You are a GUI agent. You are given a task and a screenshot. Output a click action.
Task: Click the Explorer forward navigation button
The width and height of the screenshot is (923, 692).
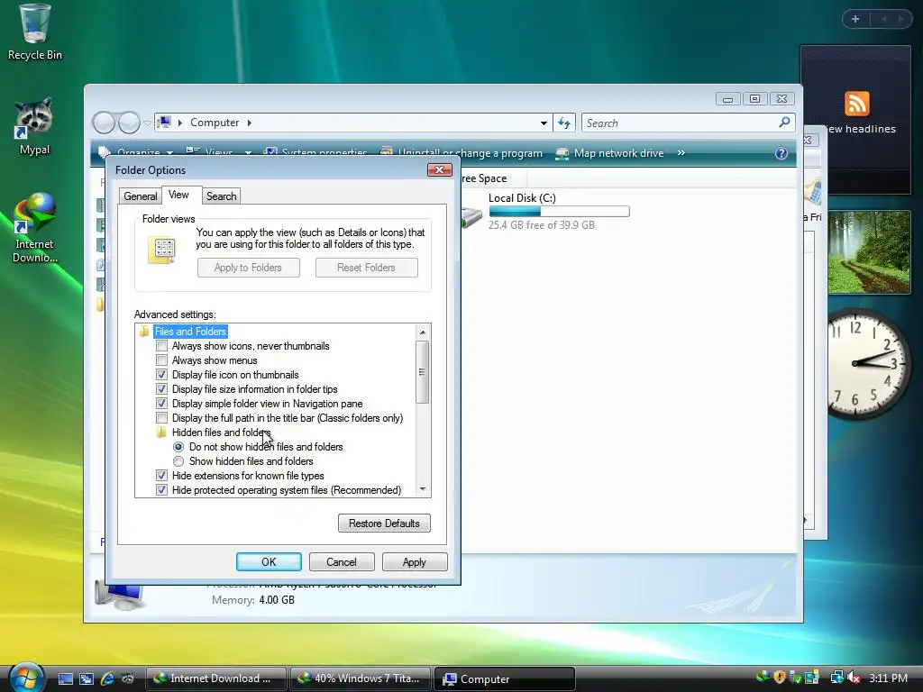[129, 123]
